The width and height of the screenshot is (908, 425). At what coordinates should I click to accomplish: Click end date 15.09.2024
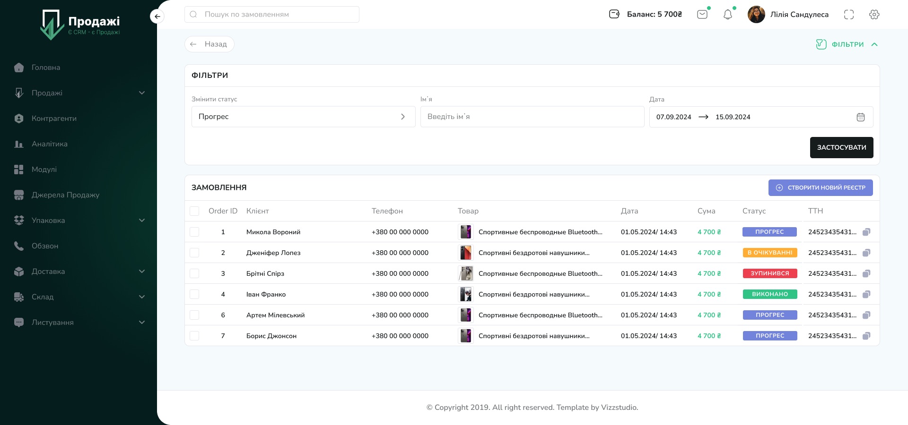[733, 117]
